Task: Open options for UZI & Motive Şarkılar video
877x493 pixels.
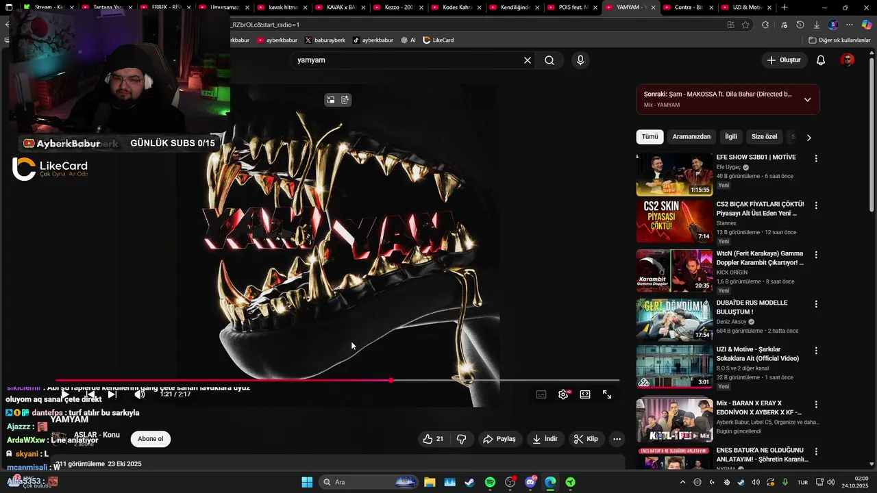Action: pyautogui.click(x=815, y=351)
